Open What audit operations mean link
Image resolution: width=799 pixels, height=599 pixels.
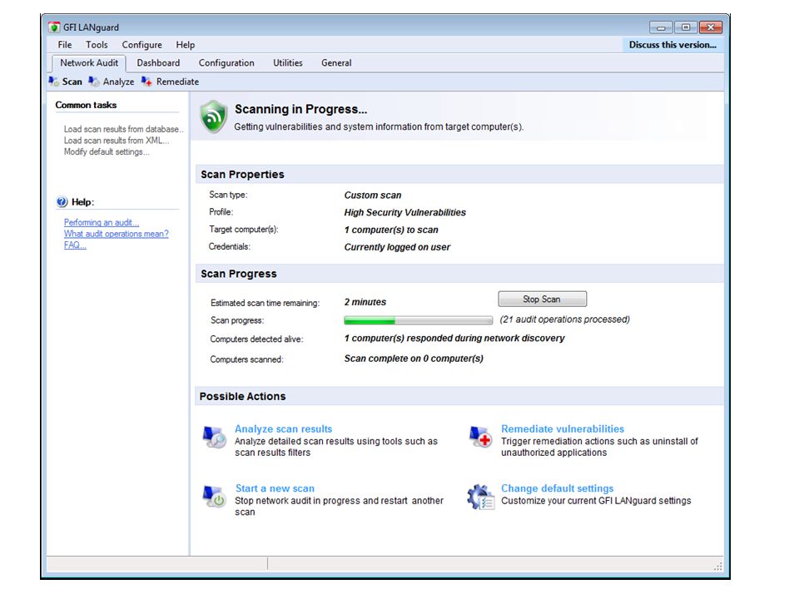pyautogui.click(x=117, y=234)
